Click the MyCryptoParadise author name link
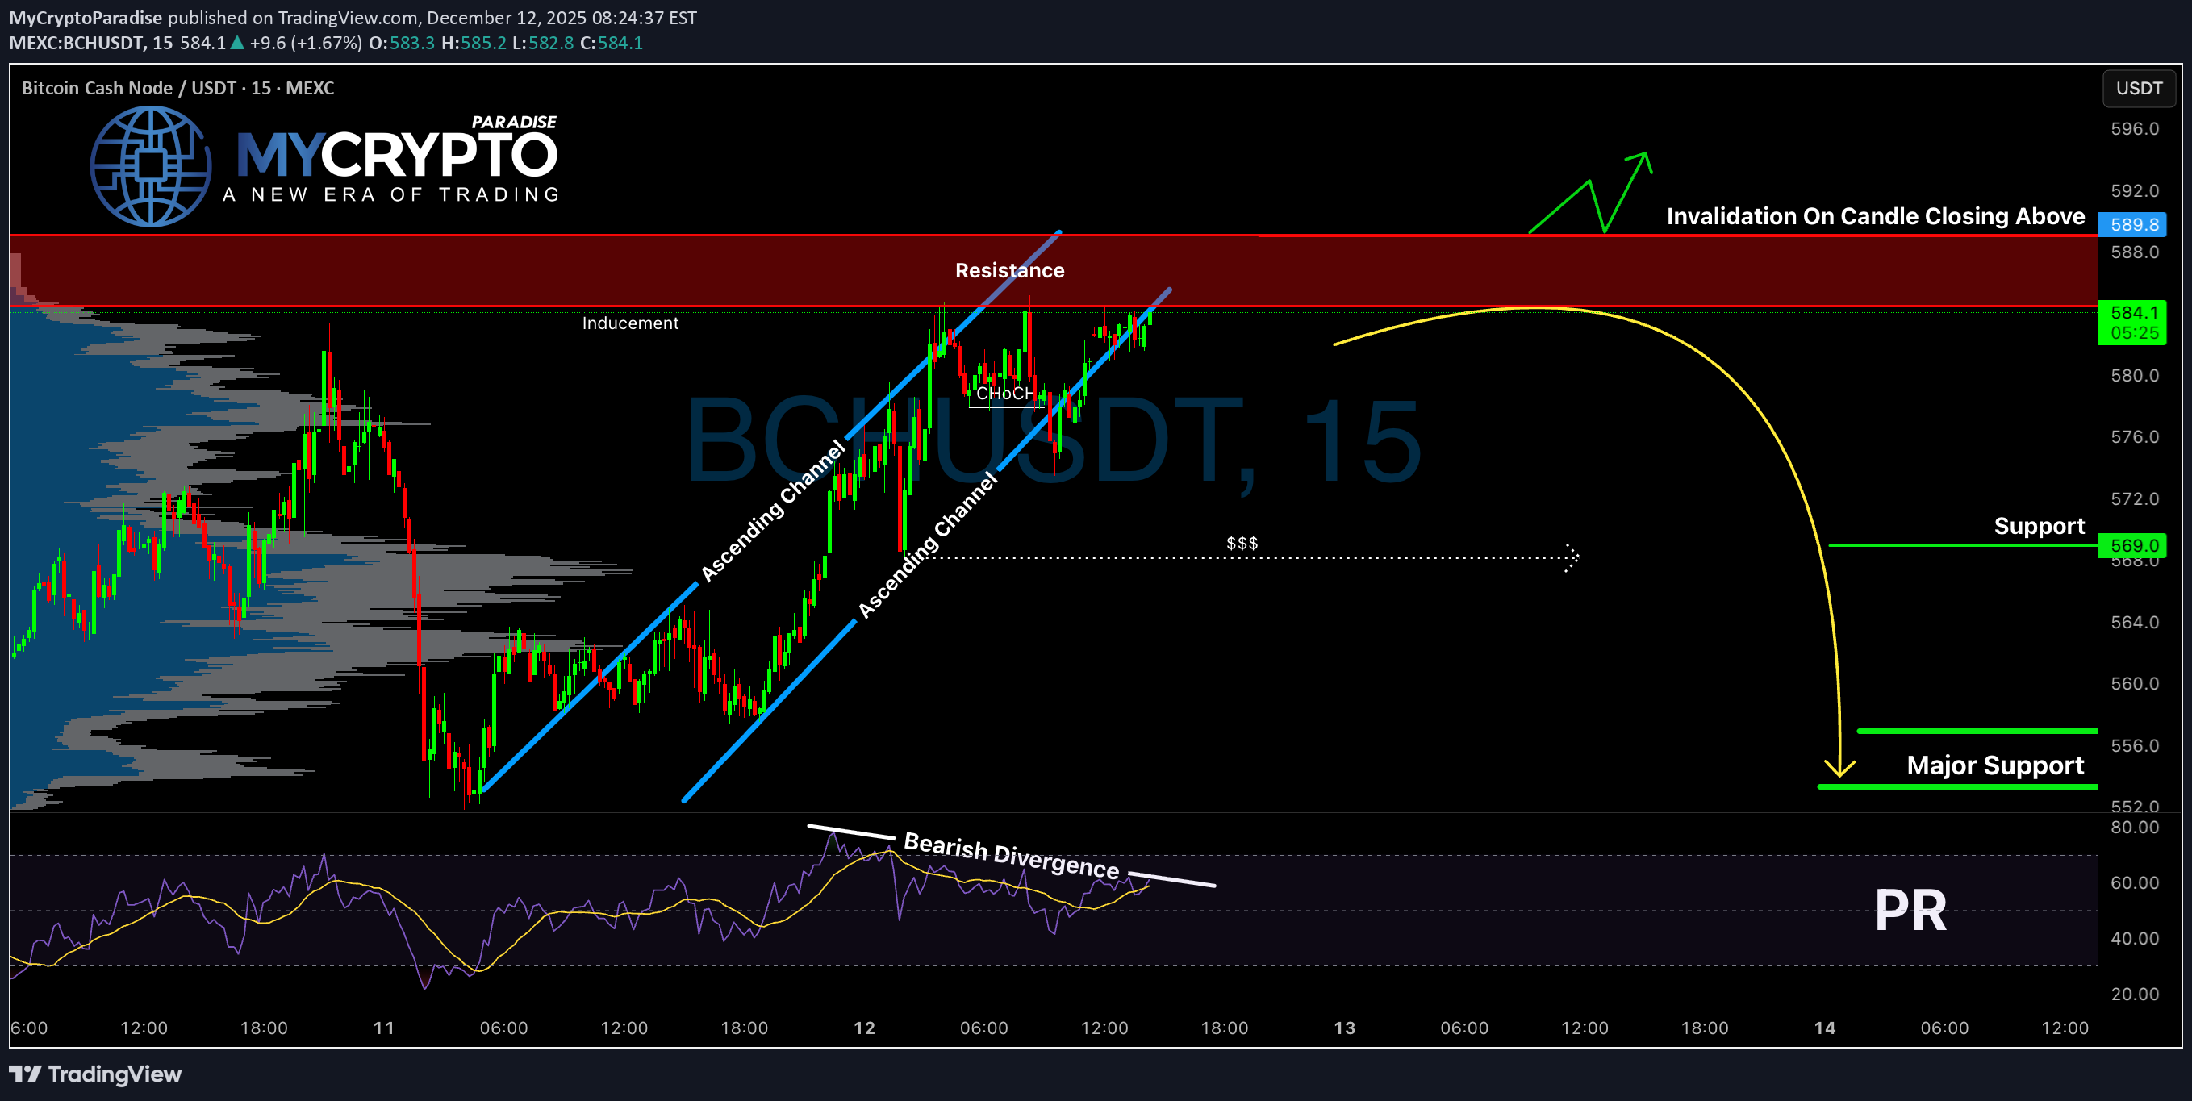 pyautogui.click(x=85, y=18)
